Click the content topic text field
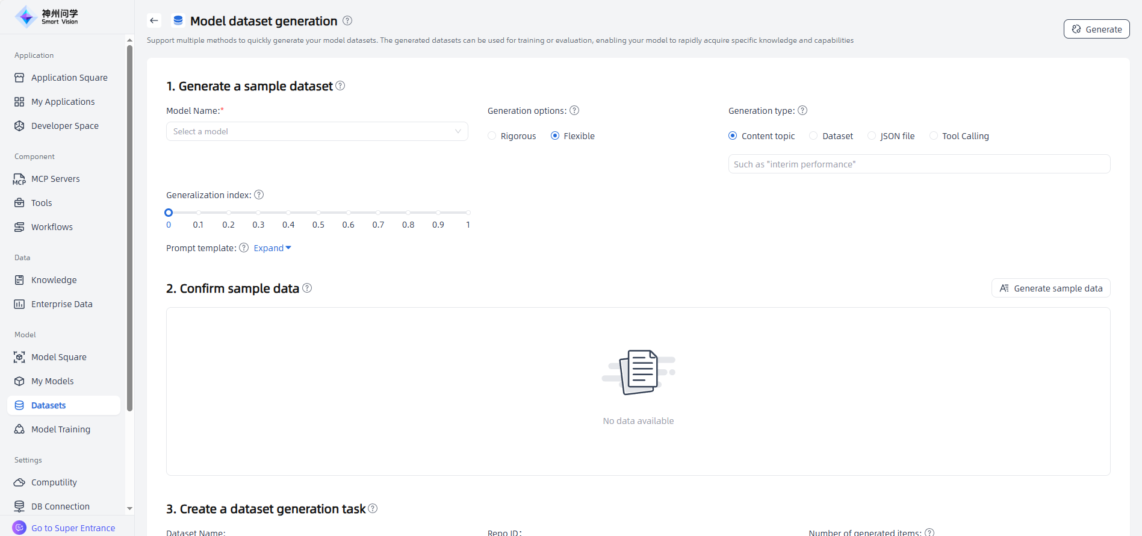1142x536 pixels. click(919, 164)
